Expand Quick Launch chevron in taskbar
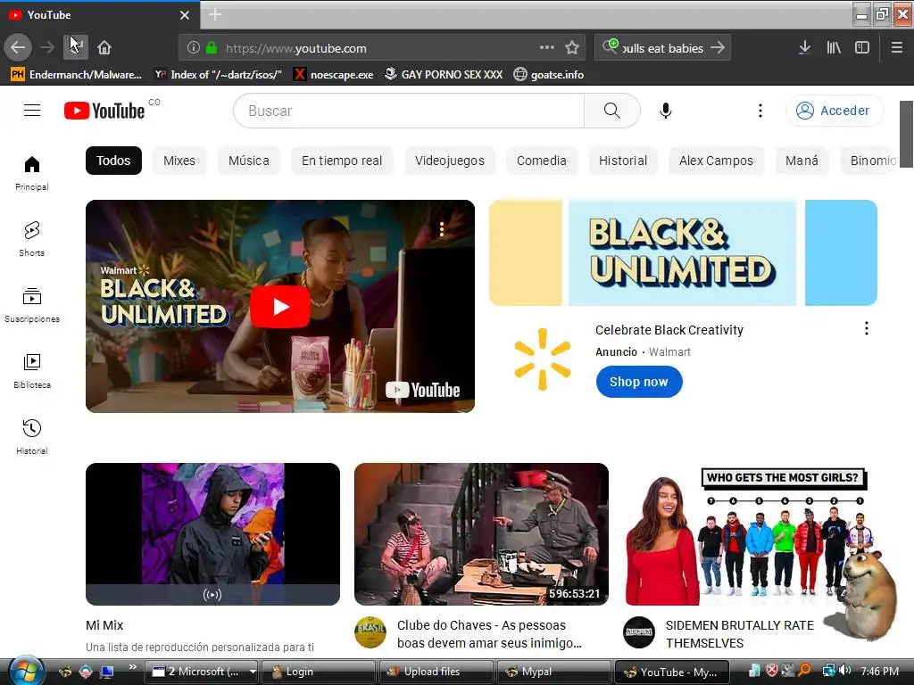This screenshot has height=685, width=914. [133, 667]
